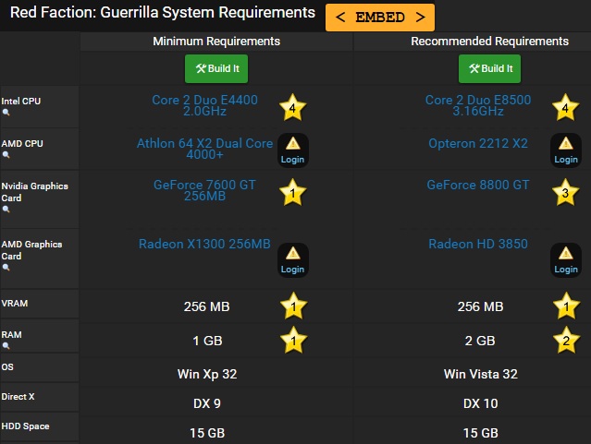The width and height of the screenshot is (591, 444).
Task: Click the 2 GB RAM value
Action: pos(480,341)
